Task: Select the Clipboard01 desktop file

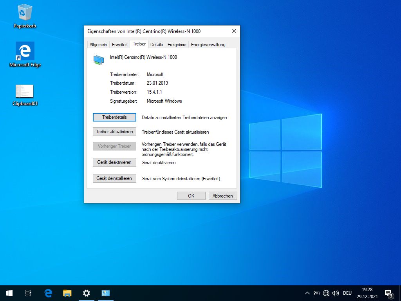Action: tap(25, 95)
